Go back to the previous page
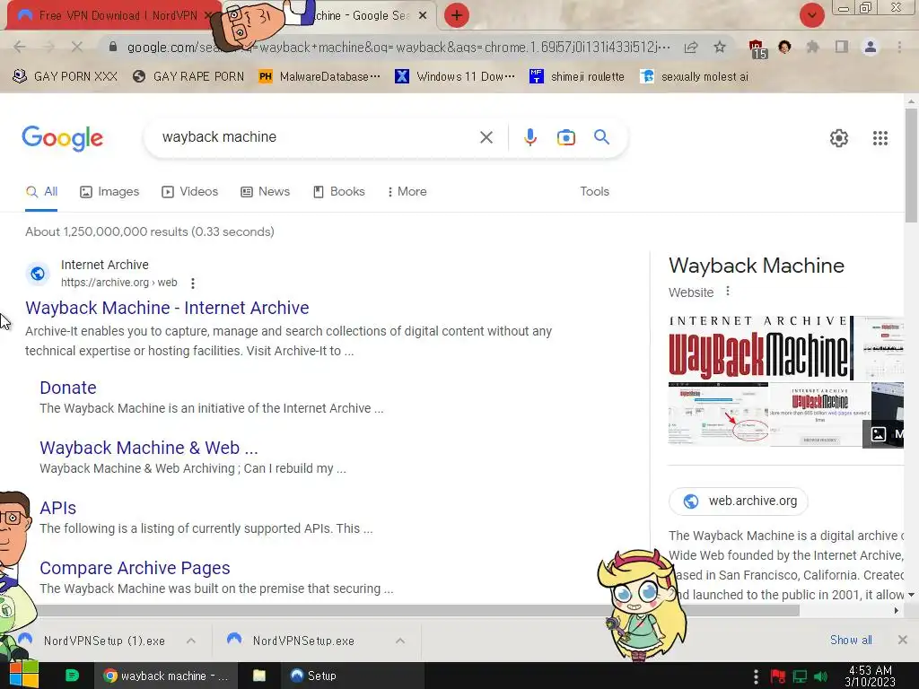 [x=20, y=47]
